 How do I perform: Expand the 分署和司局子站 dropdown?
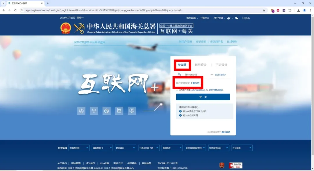tap(149, 148)
